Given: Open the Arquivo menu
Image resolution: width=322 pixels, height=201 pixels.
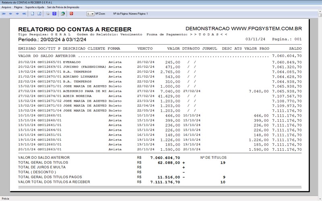Looking at the screenshot, I should (6, 7).
